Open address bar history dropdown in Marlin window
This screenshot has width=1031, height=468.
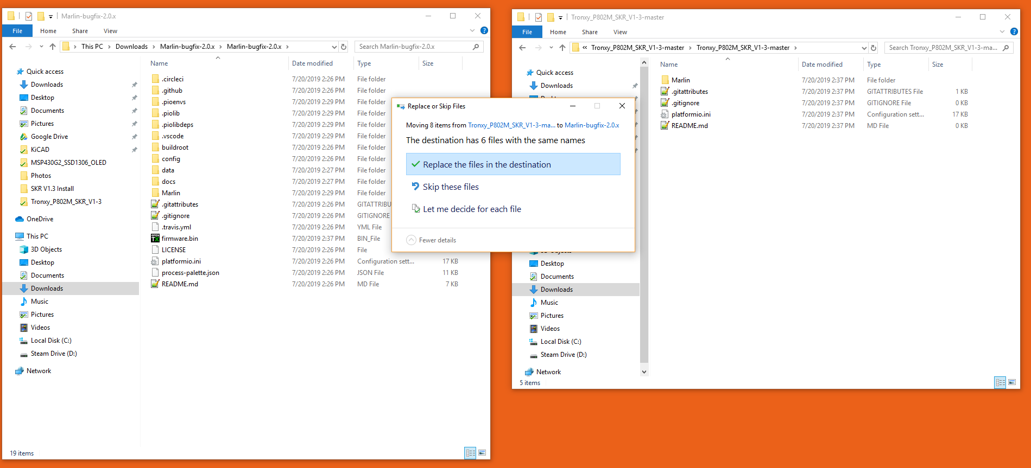coord(334,47)
